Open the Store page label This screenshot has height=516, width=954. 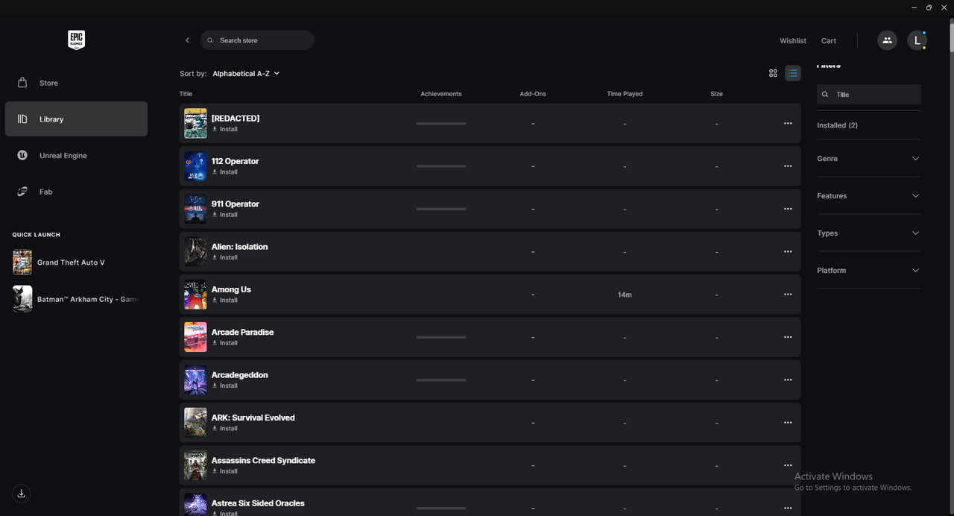coord(48,83)
